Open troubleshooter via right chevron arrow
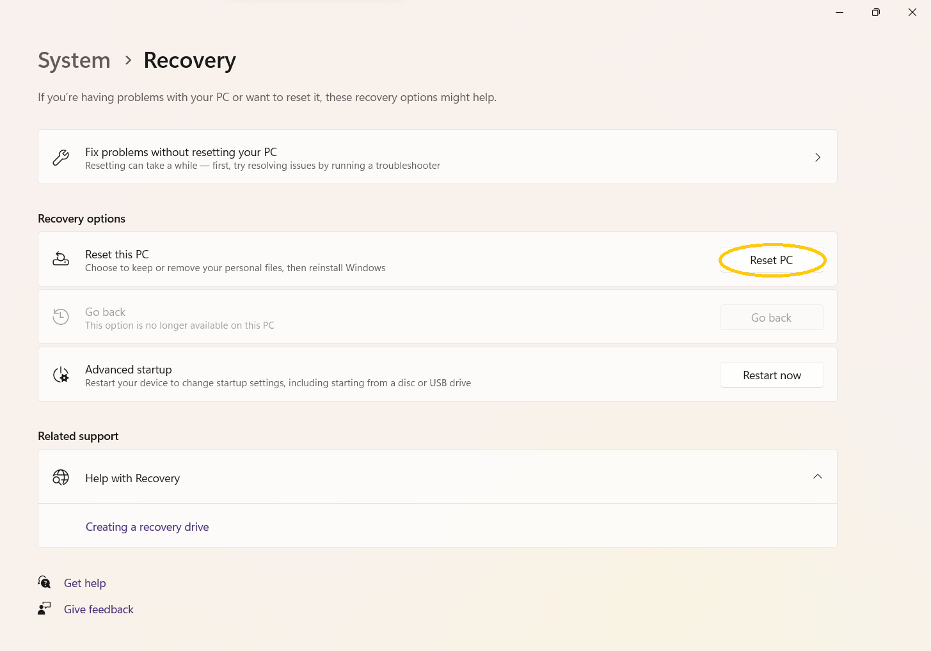 point(817,157)
